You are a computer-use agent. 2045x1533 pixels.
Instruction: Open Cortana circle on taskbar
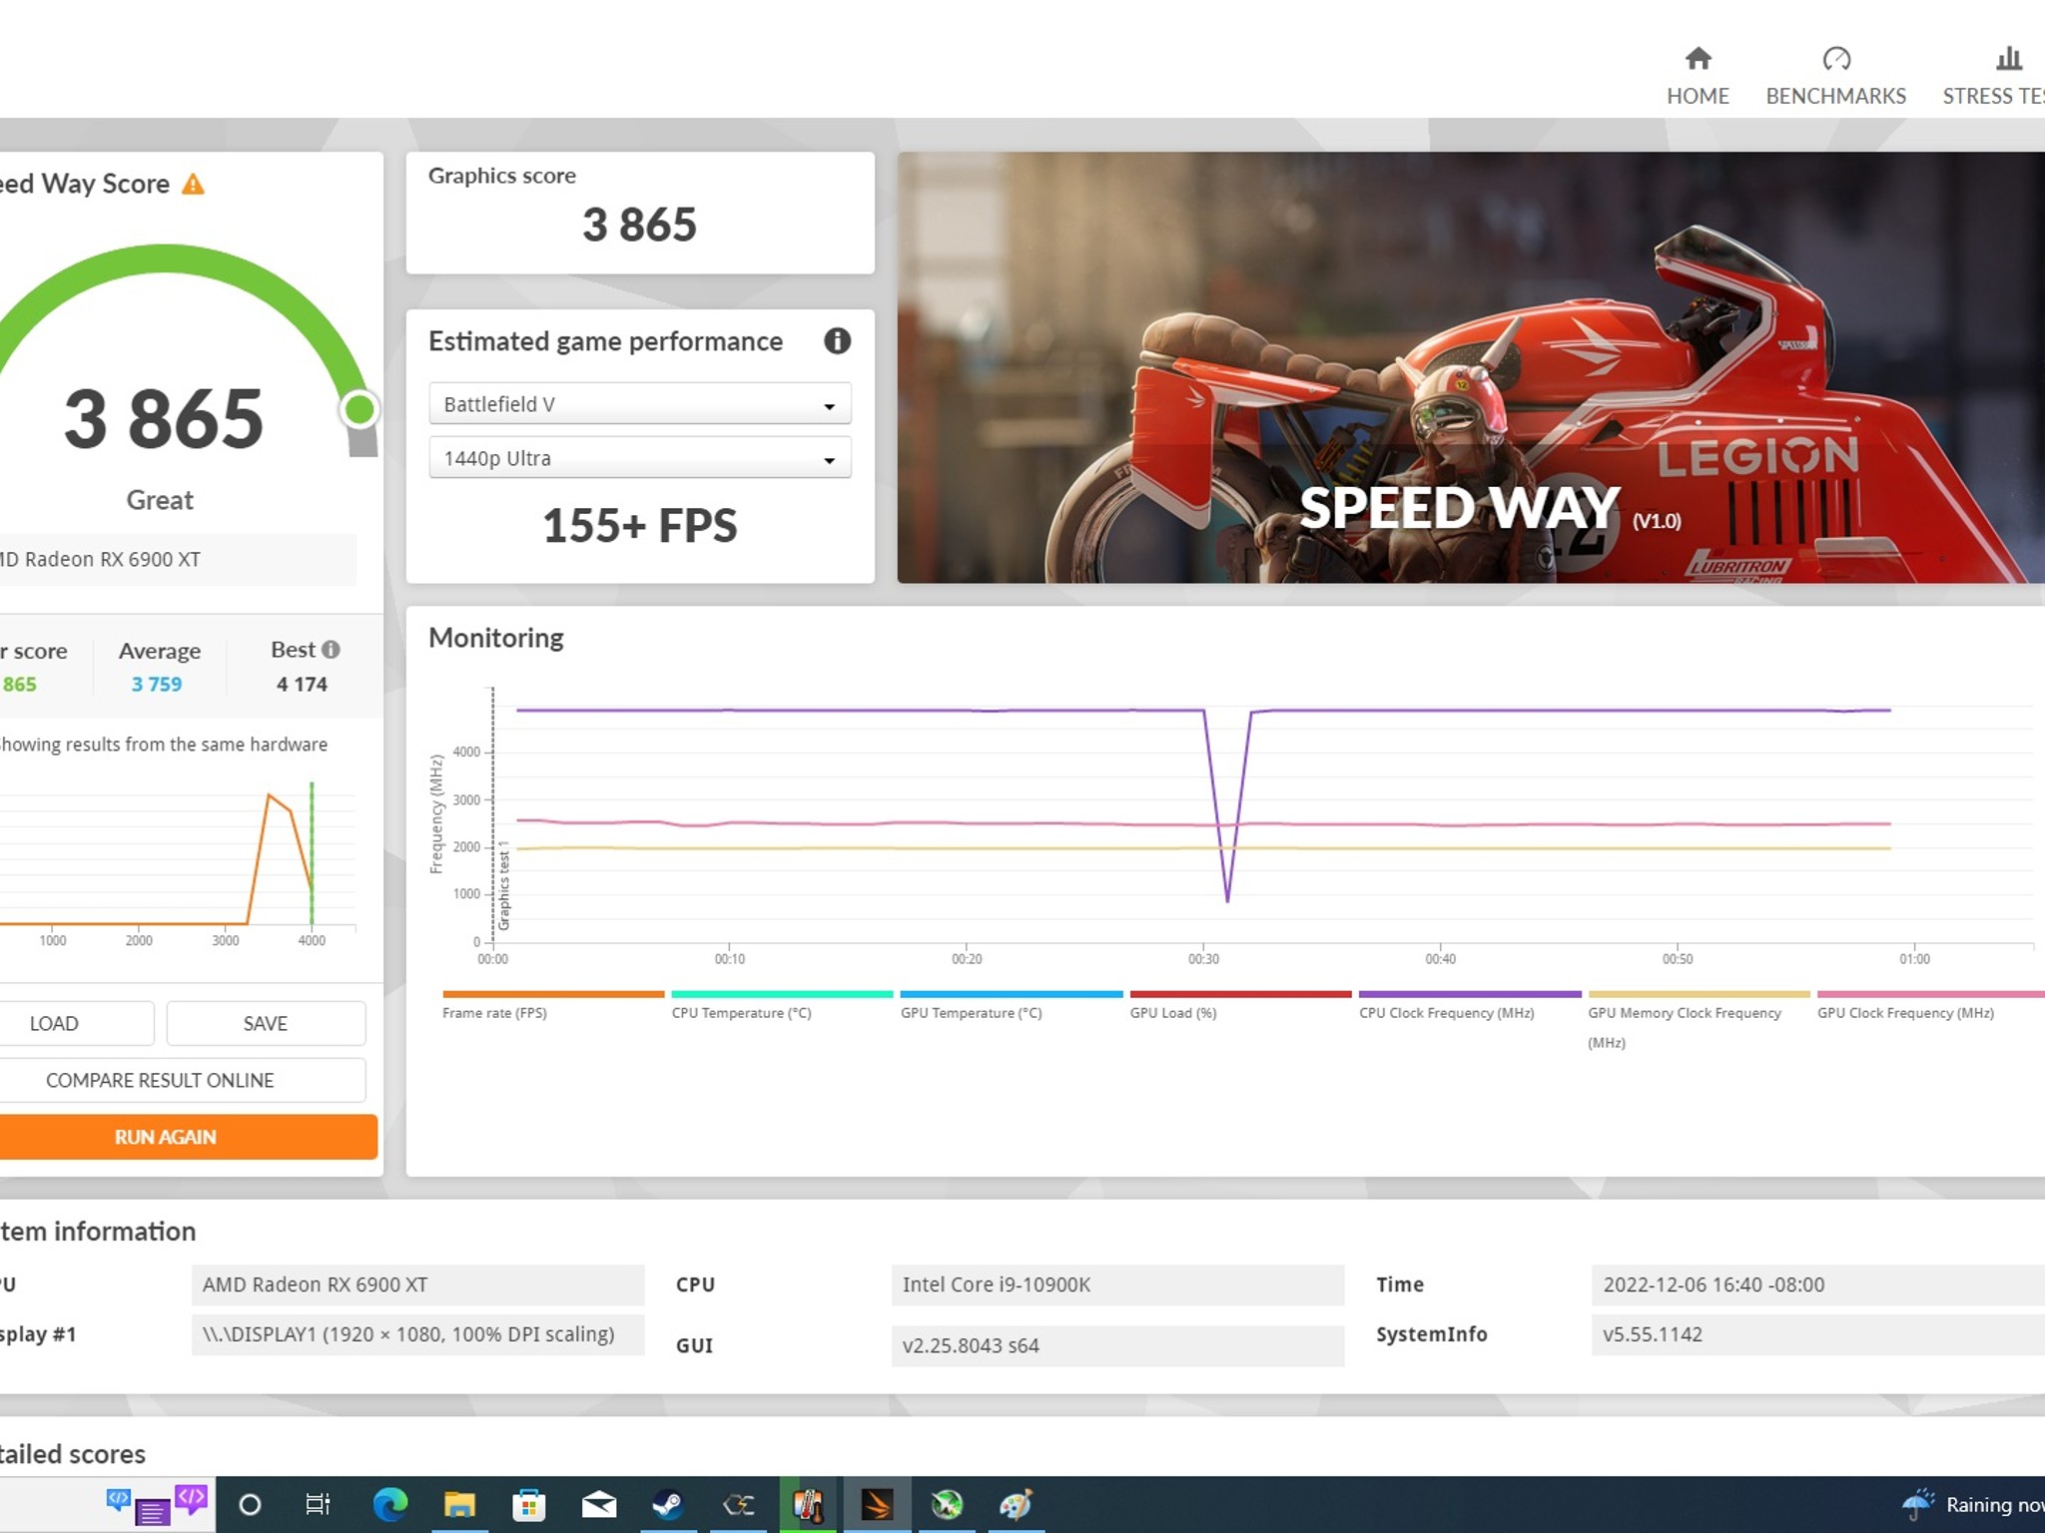pos(250,1505)
